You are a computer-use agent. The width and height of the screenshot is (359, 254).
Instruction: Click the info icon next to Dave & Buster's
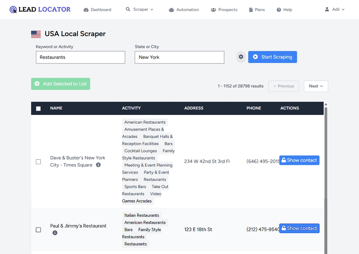click(x=98, y=165)
